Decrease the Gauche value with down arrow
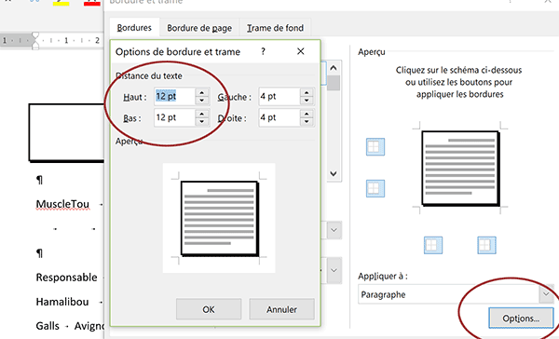The height and width of the screenshot is (339, 559). (x=307, y=101)
